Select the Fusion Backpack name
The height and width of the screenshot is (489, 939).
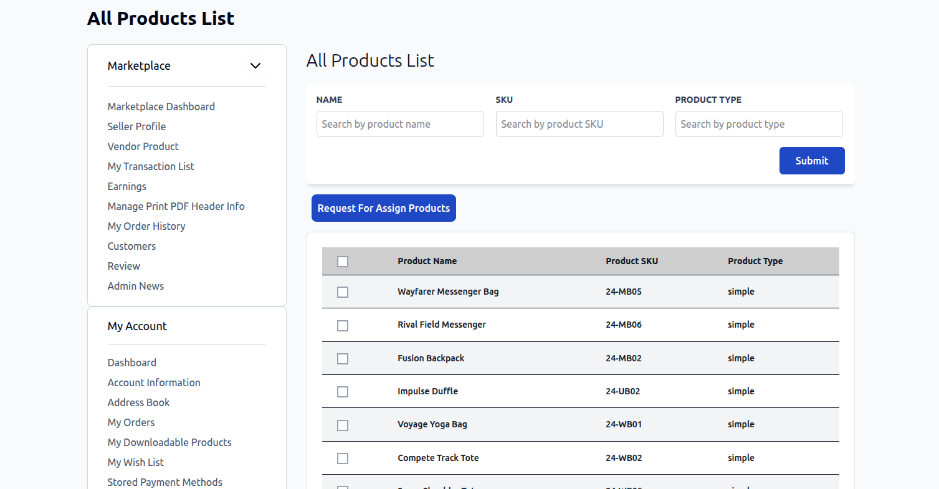coord(431,358)
